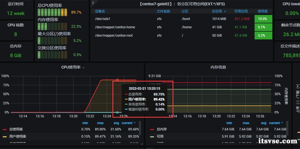Sort CPU legend by min header
The image size is (300, 149).
pyautogui.click(x=85, y=123)
